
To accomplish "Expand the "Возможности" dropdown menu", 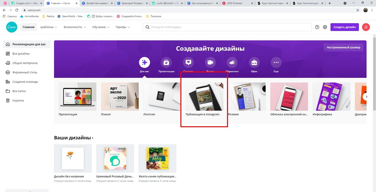I will click(75, 27).
